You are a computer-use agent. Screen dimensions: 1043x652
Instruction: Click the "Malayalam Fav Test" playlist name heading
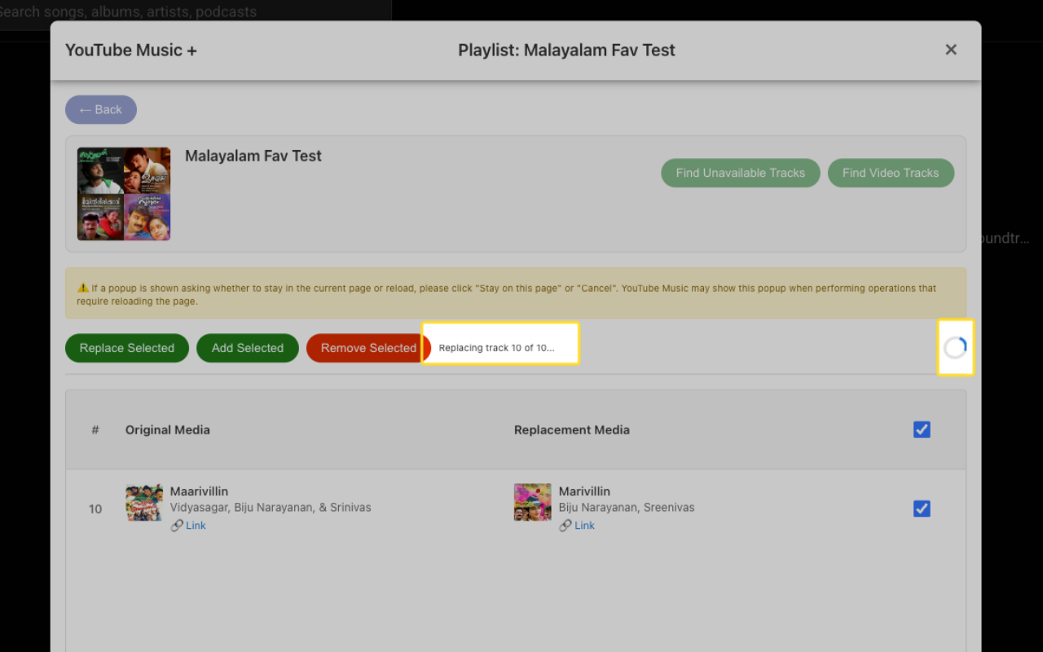[253, 156]
